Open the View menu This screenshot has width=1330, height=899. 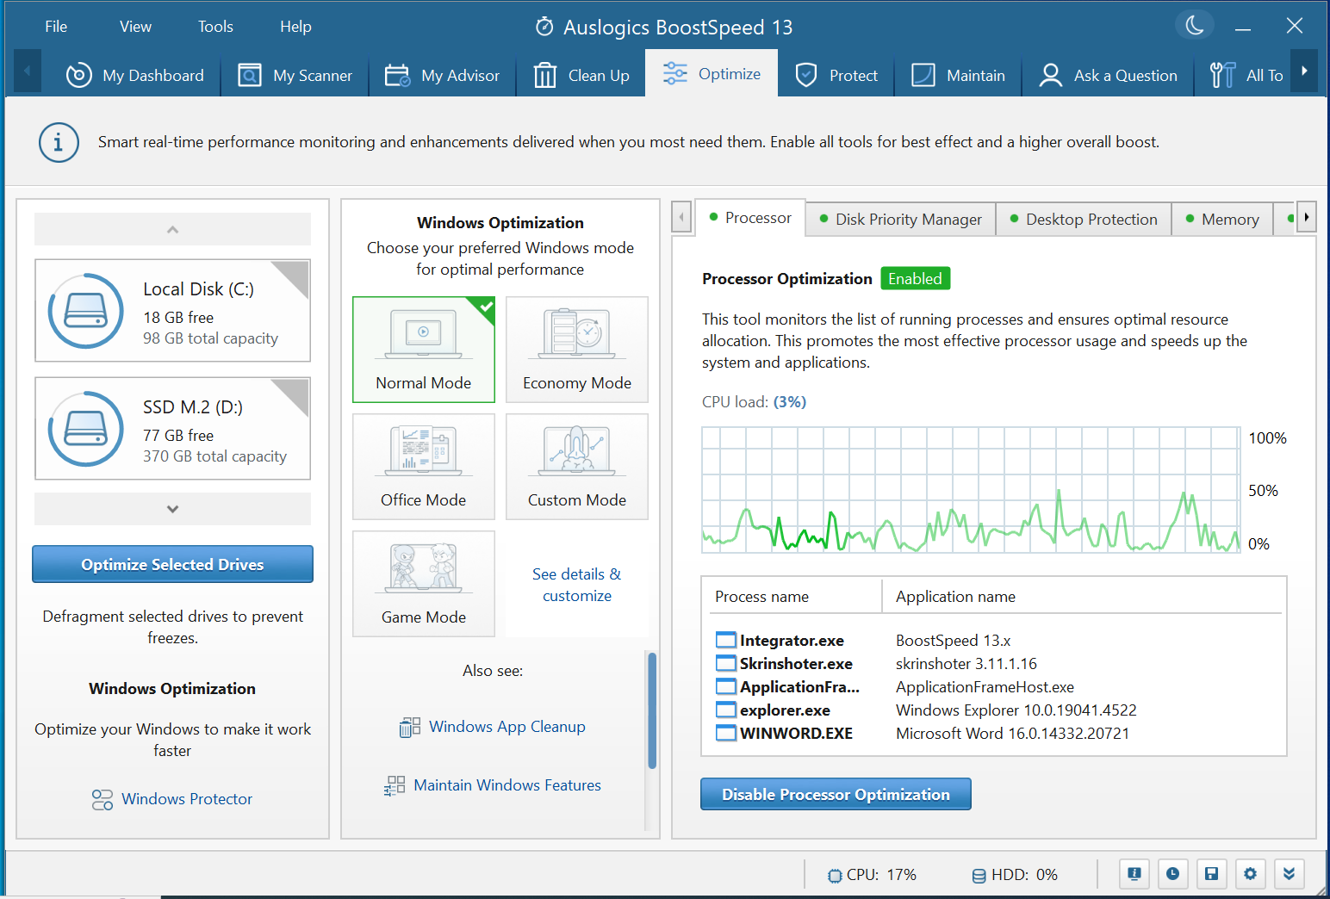135,27
